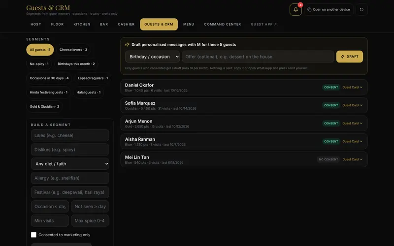Expand Arjun Menon's Guest Card
The height and width of the screenshot is (246, 394).
pos(352,123)
